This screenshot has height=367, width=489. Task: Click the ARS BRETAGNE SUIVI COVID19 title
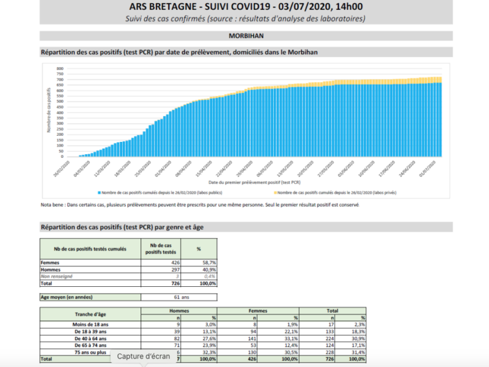(246, 7)
